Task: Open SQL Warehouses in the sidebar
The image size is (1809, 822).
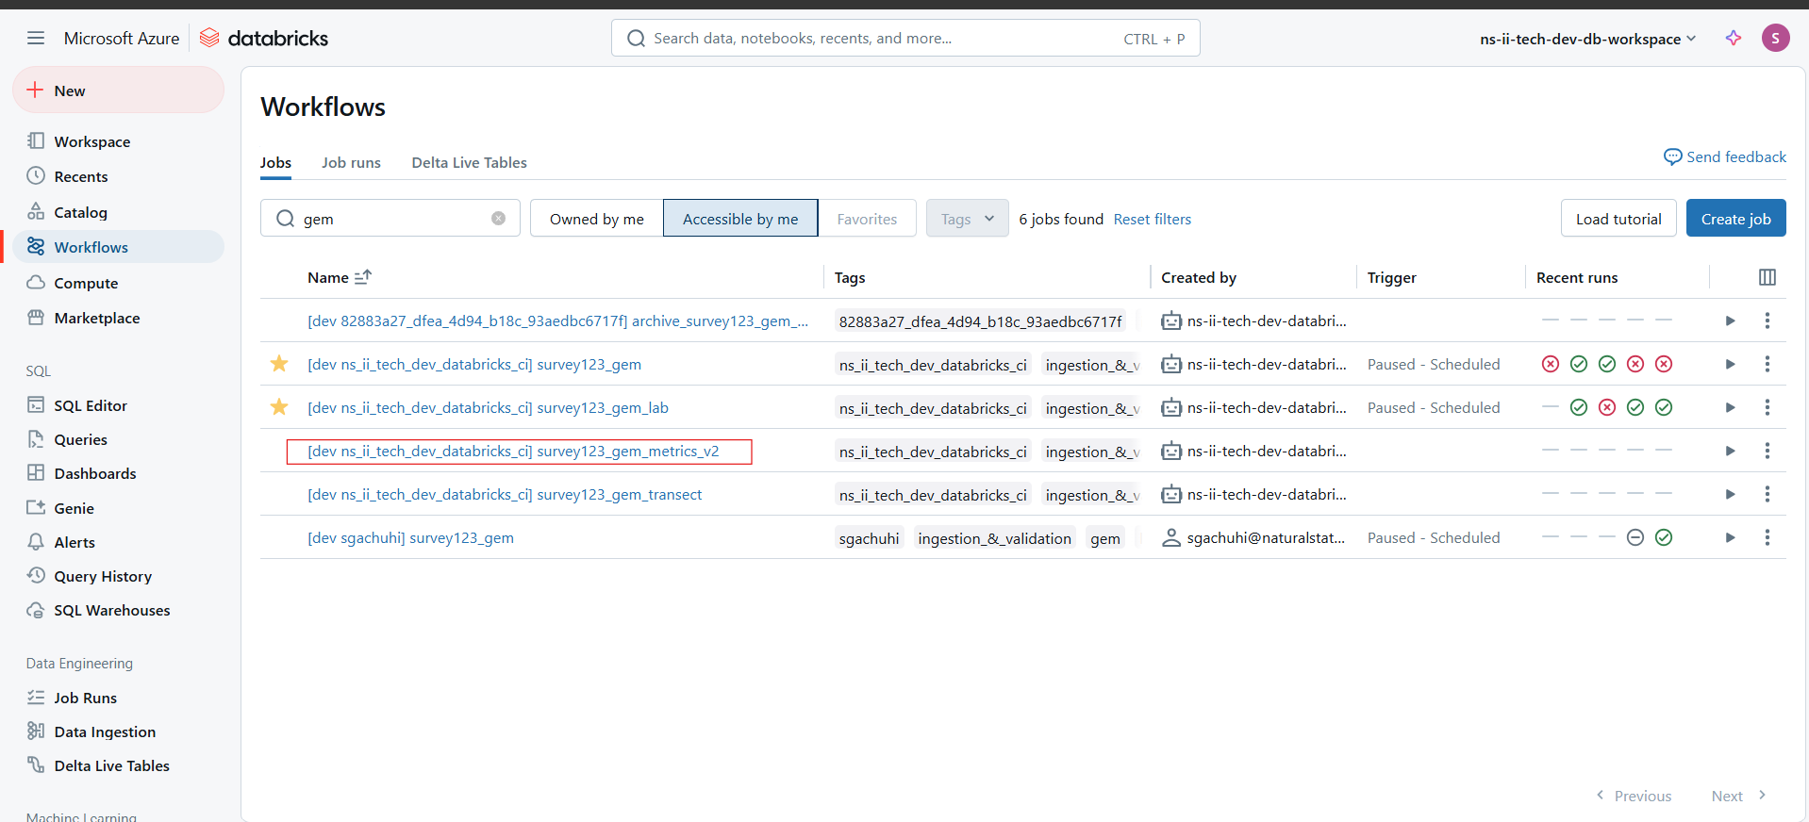Action: tap(118, 610)
